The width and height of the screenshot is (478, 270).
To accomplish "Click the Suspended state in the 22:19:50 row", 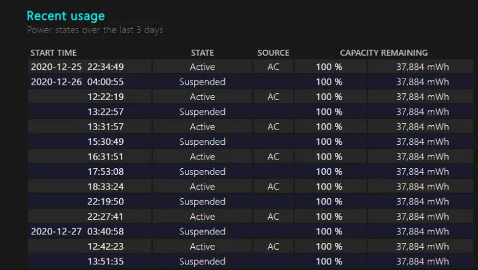I will pos(202,201).
